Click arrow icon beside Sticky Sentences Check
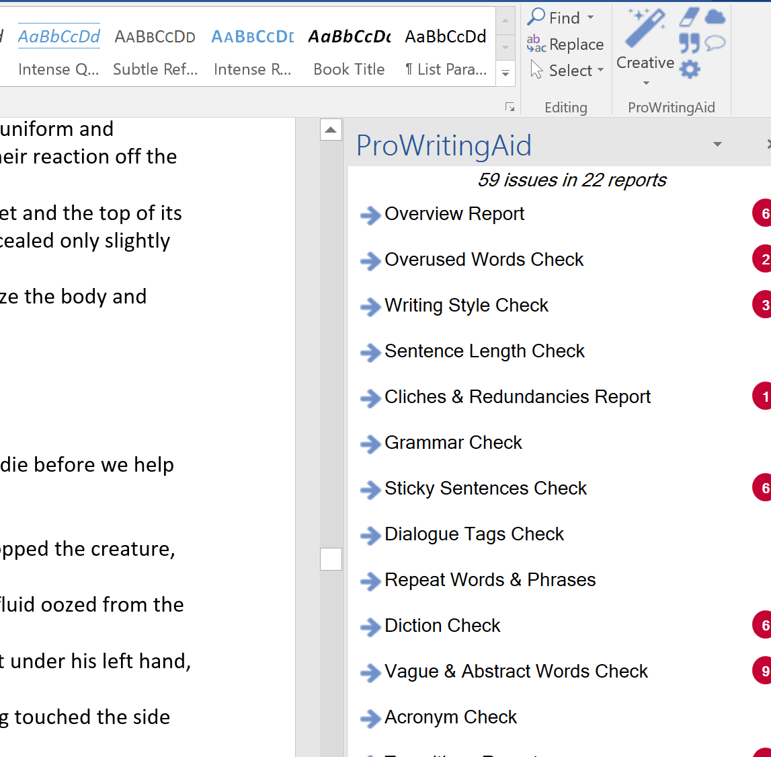 [370, 490]
